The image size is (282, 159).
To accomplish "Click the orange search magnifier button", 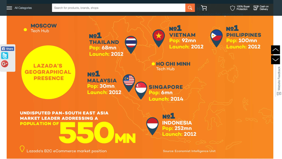I will pos(190,8).
